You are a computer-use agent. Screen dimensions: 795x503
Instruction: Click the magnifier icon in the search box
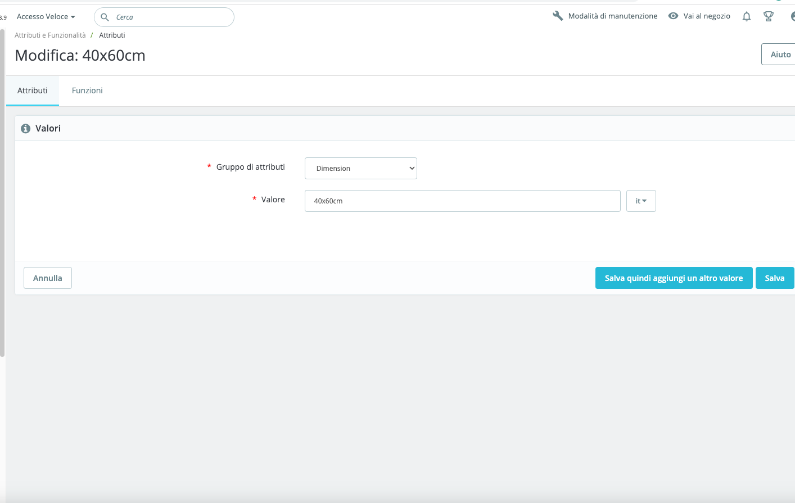pyautogui.click(x=105, y=17)
